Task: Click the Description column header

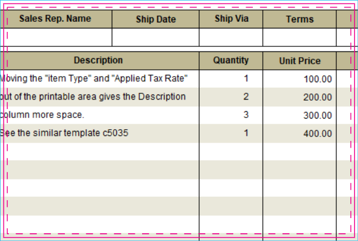Action: click(x=98, y=60)
